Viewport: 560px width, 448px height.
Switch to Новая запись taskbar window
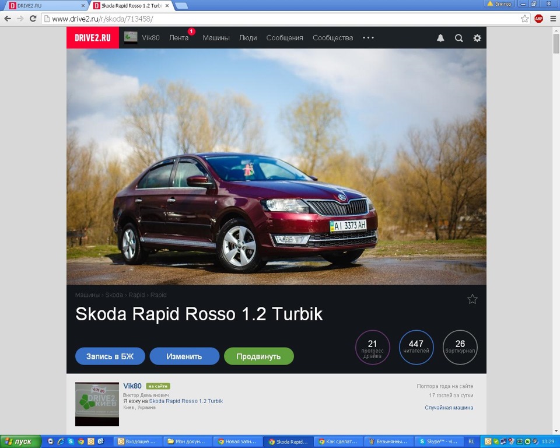[x=237, y=442]
